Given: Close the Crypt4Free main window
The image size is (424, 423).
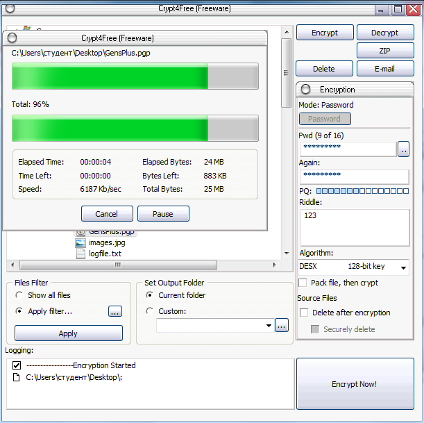Looking at the screenshot, I should (414, 10).
